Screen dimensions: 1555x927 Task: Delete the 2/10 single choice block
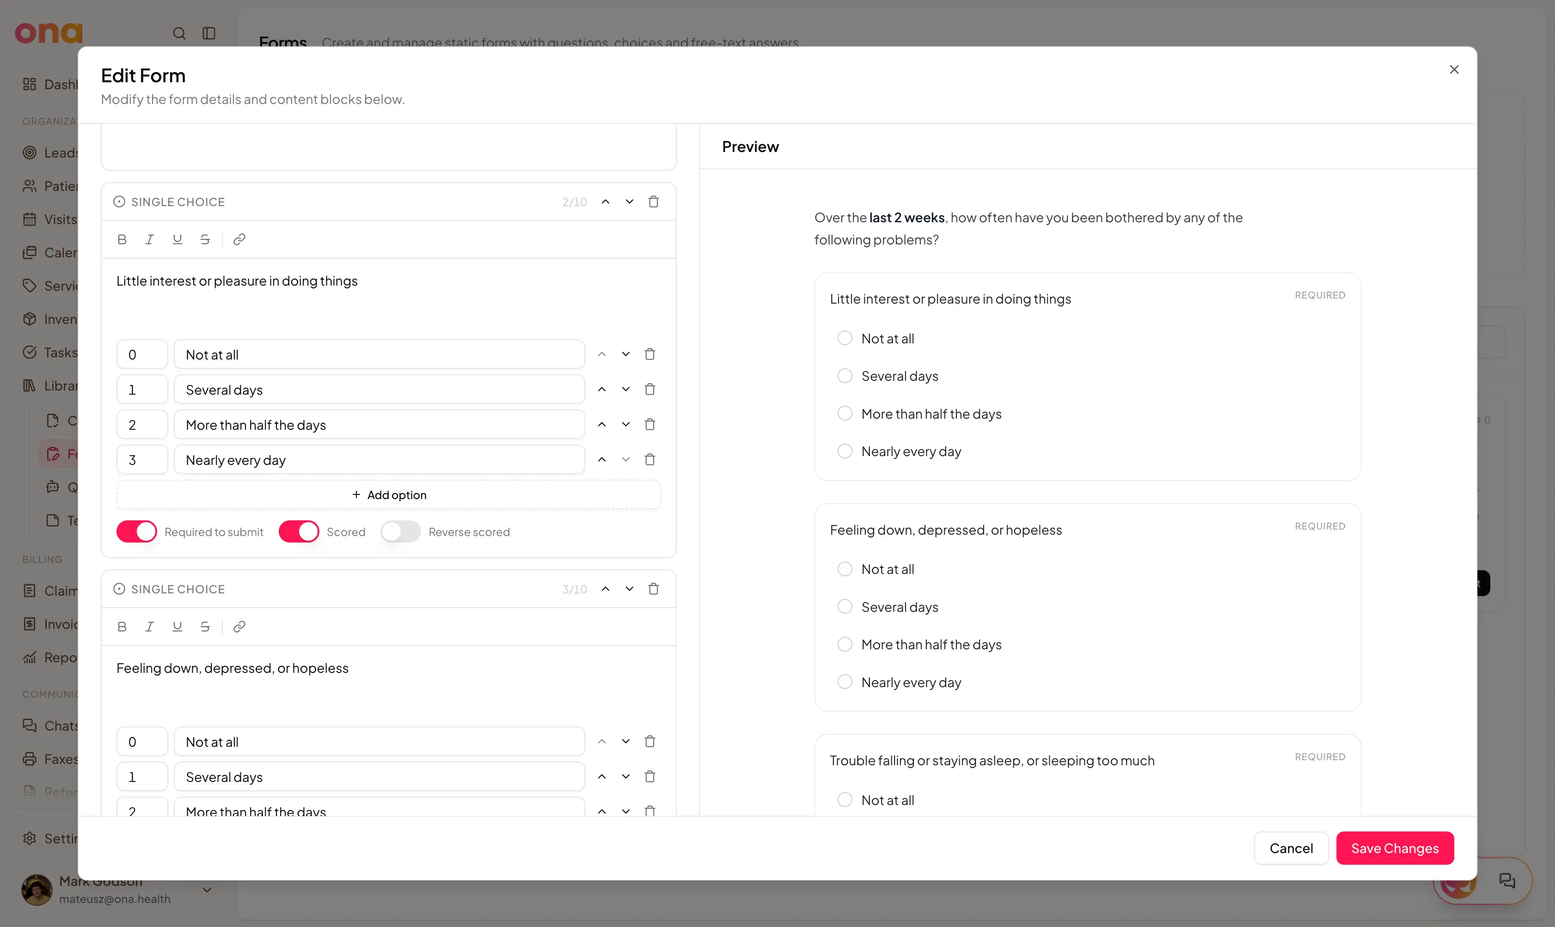coord(654,202)
